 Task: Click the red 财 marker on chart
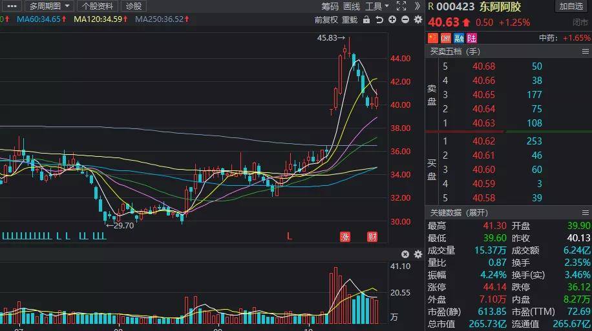[x=372, y=236]
